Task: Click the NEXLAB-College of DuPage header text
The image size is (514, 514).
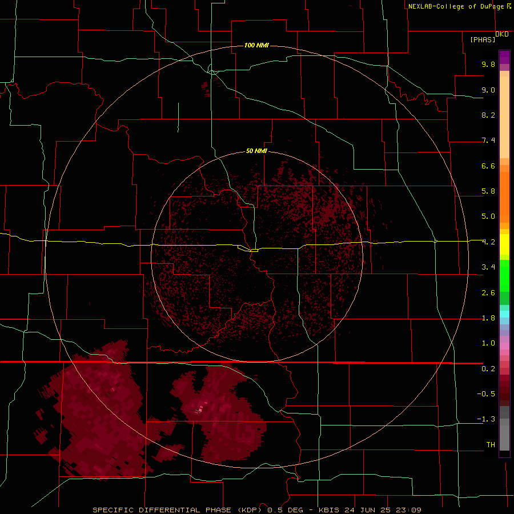Action: point(456,6)
